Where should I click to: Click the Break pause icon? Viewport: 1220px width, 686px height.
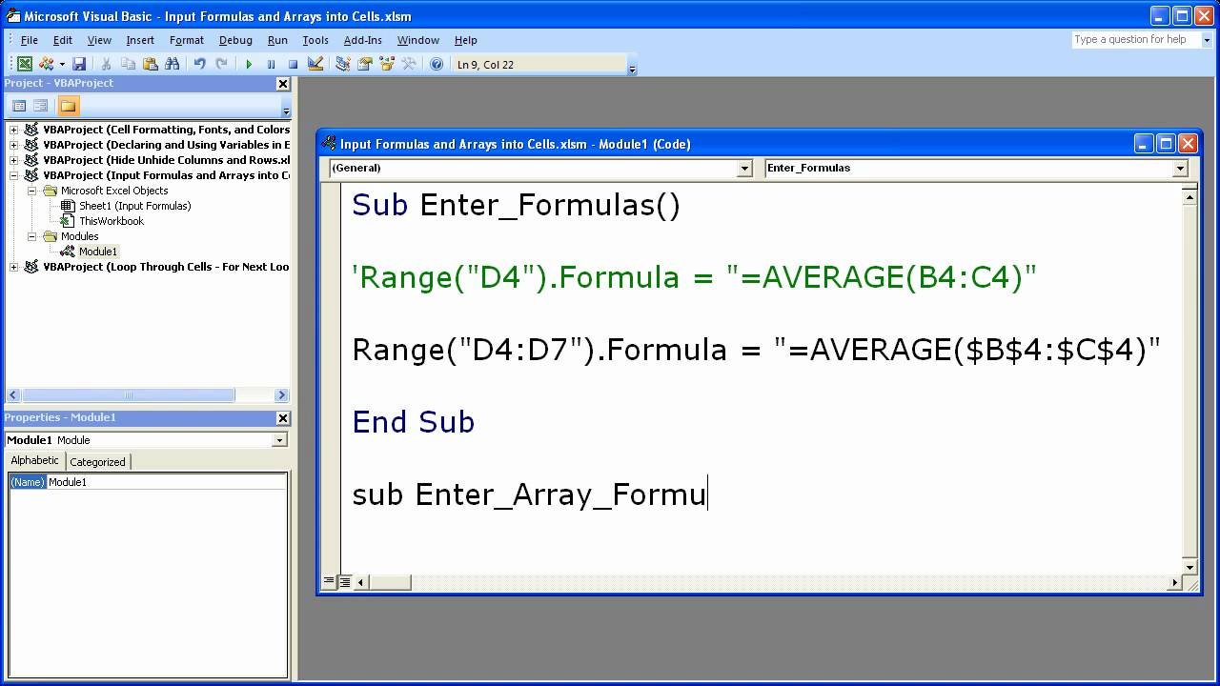(x=271, y=64)
